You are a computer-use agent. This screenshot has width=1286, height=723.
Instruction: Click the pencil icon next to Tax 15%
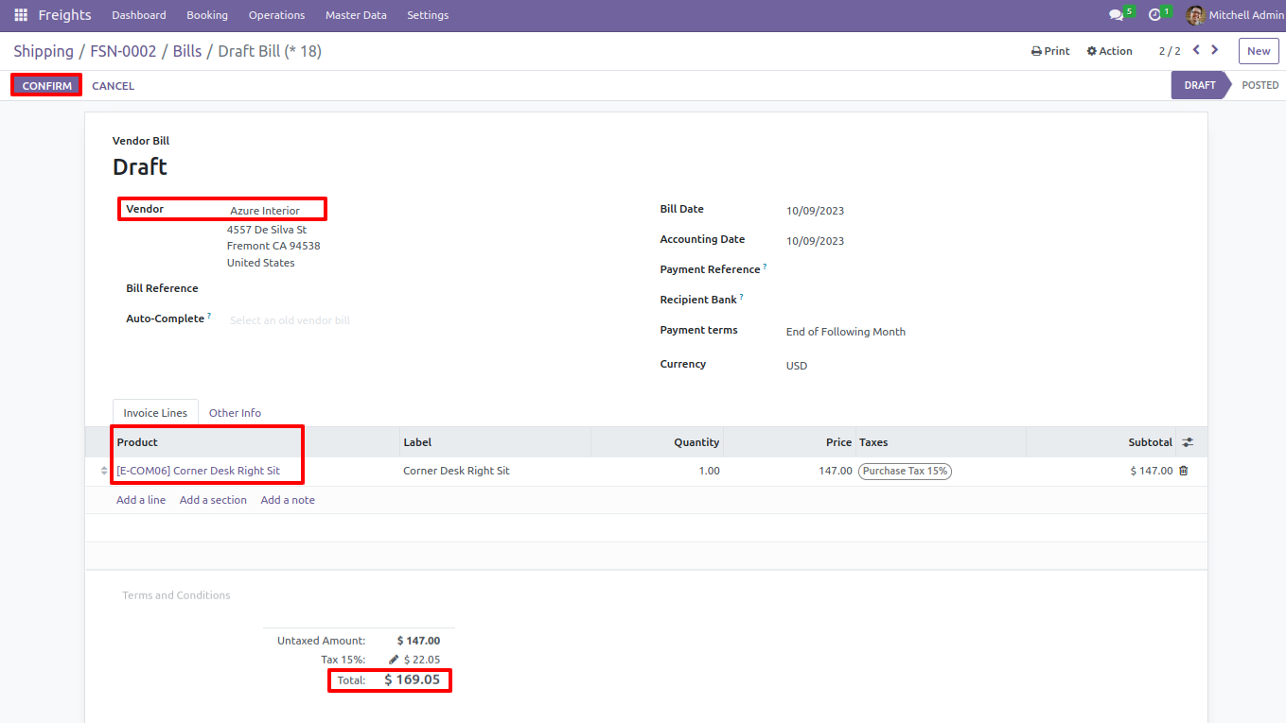pyautogui.click(x=394, y=660)
